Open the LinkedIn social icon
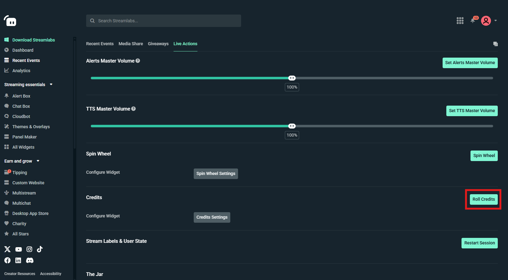 pyautogui.click(x=18, y=260)
